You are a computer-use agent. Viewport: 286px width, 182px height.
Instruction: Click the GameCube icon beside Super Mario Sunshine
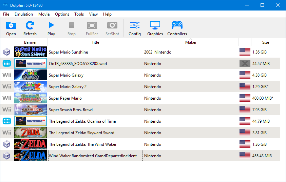[x=7, y=52]
